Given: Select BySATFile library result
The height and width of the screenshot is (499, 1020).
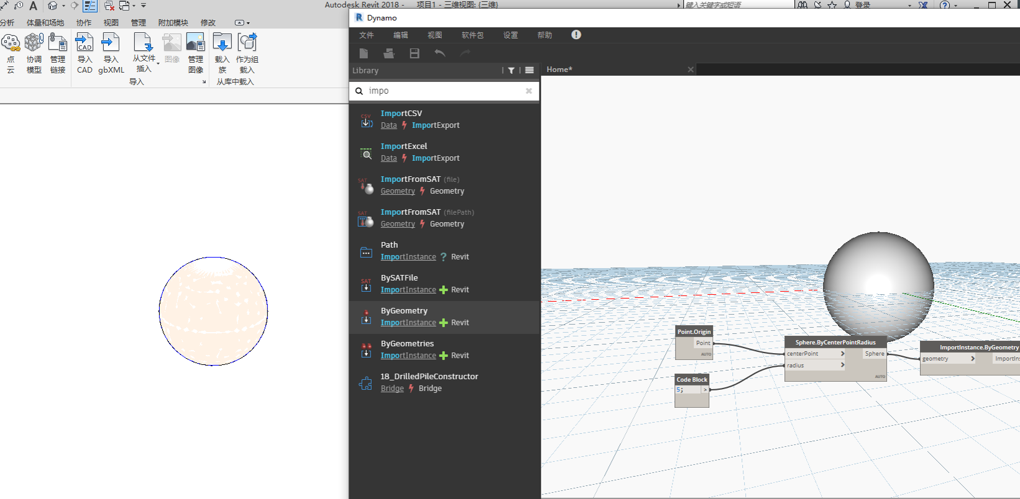Looking at the screenshot, I should click(x=444, y=284).
